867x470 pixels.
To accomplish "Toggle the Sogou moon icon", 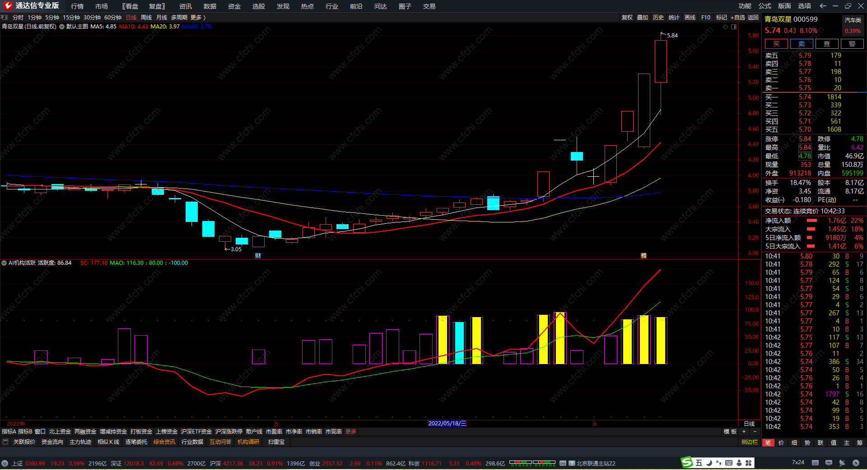I will tap(709, 463).
